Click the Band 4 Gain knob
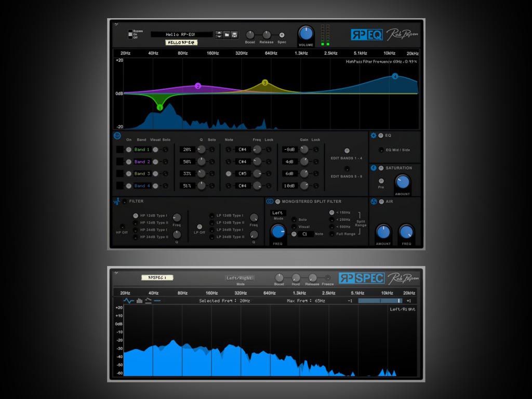Viewport: 532px width, 399px height. tap(304, 186)
